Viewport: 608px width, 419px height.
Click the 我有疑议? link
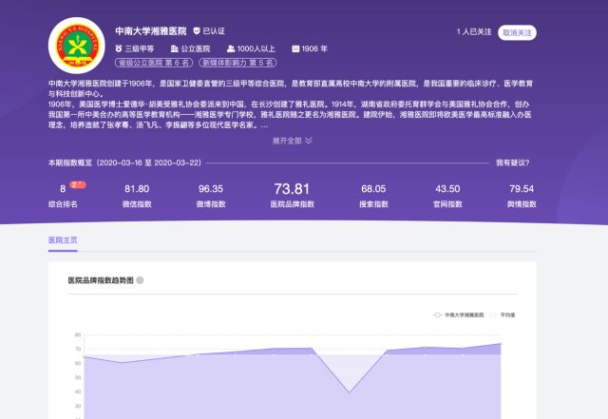click(x=513, y=162)
